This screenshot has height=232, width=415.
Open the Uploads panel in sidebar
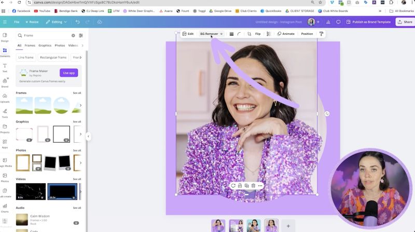5,98
